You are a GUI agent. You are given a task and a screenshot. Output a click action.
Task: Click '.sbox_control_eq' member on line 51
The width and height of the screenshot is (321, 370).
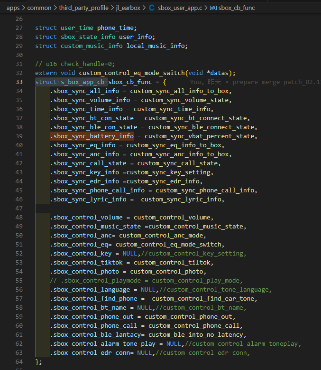click(x=79, y=245)
